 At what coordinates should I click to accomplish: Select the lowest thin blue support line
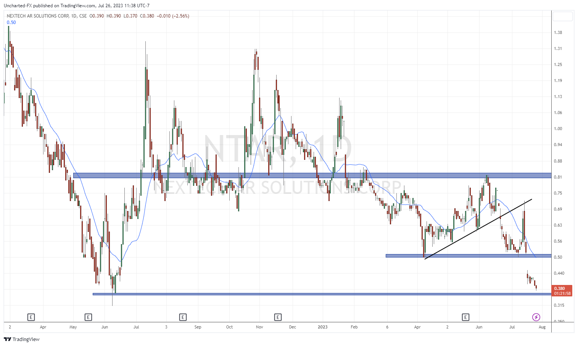click(322, 294)
